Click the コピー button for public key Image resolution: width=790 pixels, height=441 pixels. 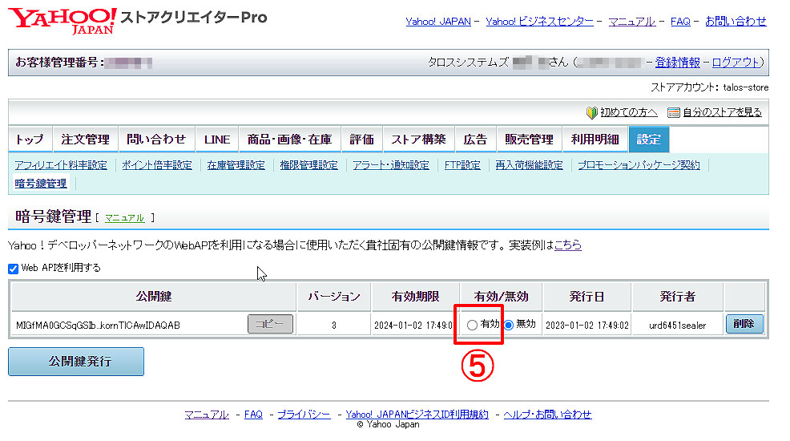tap(270, 324)
